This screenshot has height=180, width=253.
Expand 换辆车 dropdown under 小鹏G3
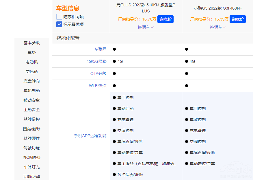[x=218, y=27]
